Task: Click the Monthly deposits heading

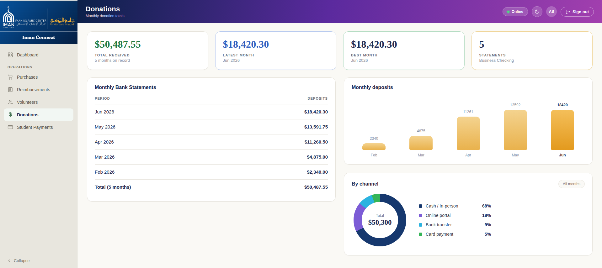Action: pyautogui.click(x=372, y=87)
